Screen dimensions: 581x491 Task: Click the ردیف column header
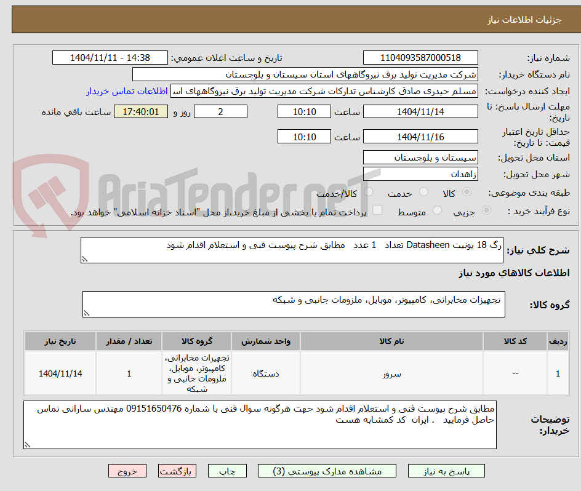[558, 341]
